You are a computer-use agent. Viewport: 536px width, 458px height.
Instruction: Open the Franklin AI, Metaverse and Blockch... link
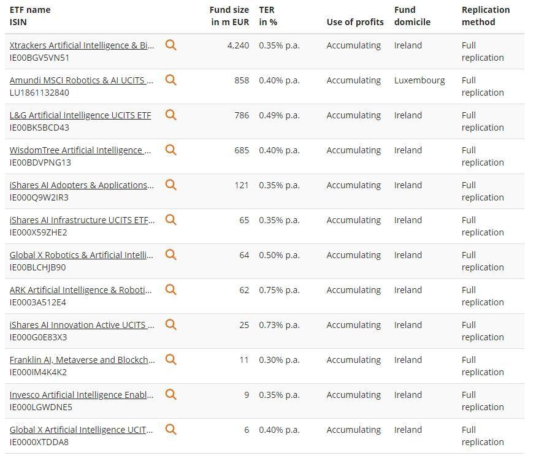pos(82,360)
